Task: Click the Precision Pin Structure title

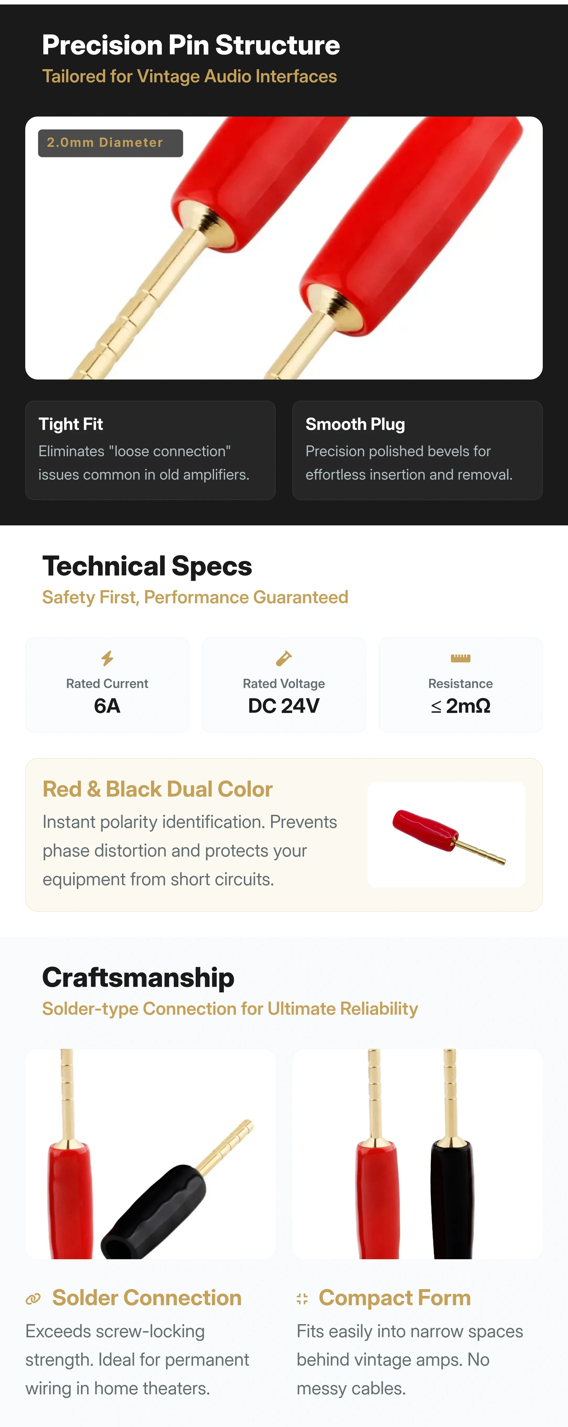Action: click(191, 45)
